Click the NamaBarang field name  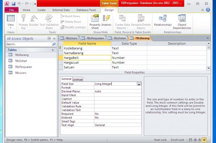[x=87, y=53]
